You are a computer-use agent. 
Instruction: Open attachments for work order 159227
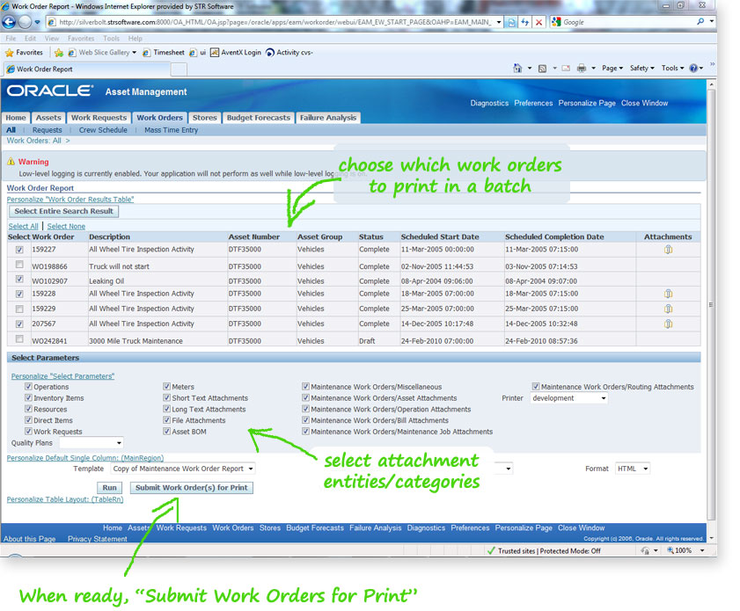coord(668,250)
